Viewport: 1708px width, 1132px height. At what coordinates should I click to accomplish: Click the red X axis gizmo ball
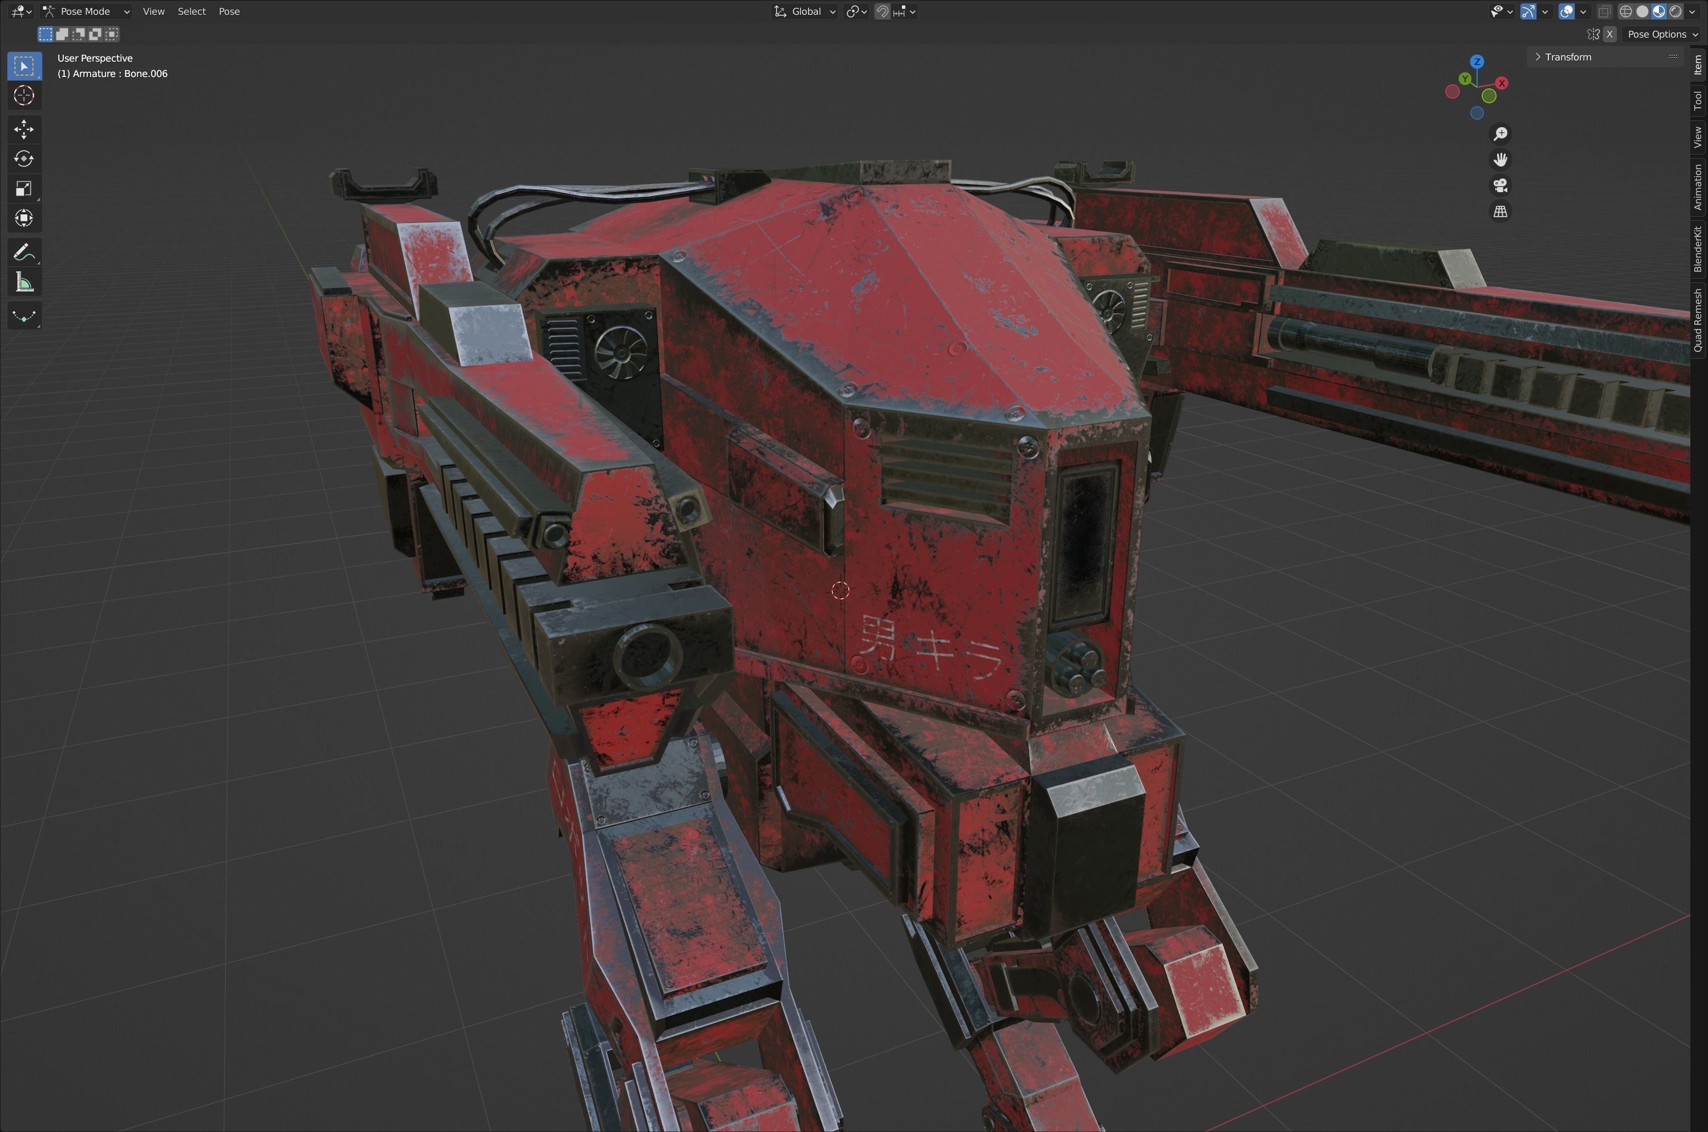click(x=1502, y=83)
